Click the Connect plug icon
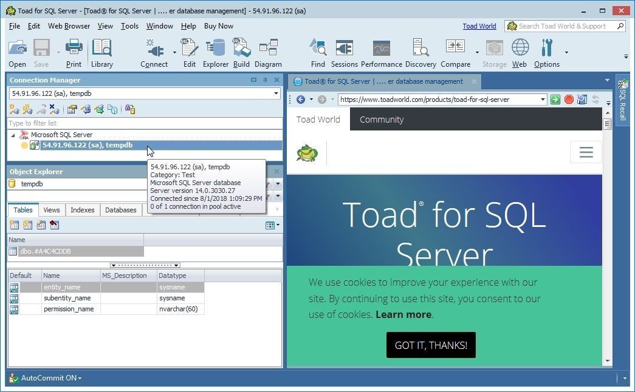 click(x=154, y=53)
